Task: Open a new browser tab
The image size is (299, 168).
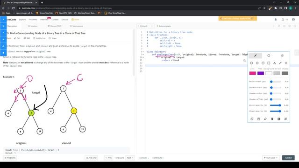Action: pos(42,3)
